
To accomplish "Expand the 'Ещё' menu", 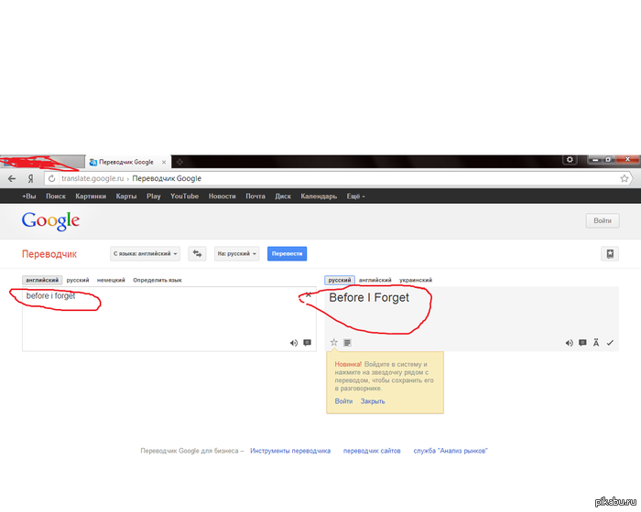I will click(x=355, y=197).
